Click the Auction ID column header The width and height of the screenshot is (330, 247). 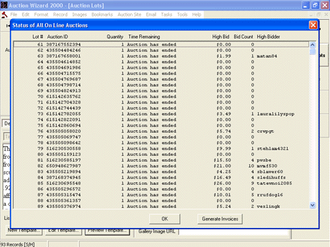click(x=57, y=37)
